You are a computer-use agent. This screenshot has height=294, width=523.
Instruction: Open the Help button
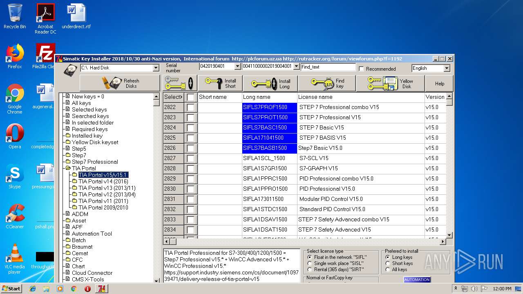(x=439, y=83)
